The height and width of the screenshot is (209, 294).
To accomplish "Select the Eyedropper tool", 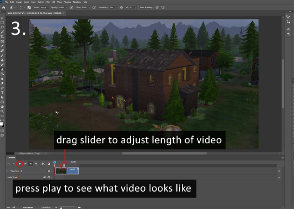I will [2, 46].
